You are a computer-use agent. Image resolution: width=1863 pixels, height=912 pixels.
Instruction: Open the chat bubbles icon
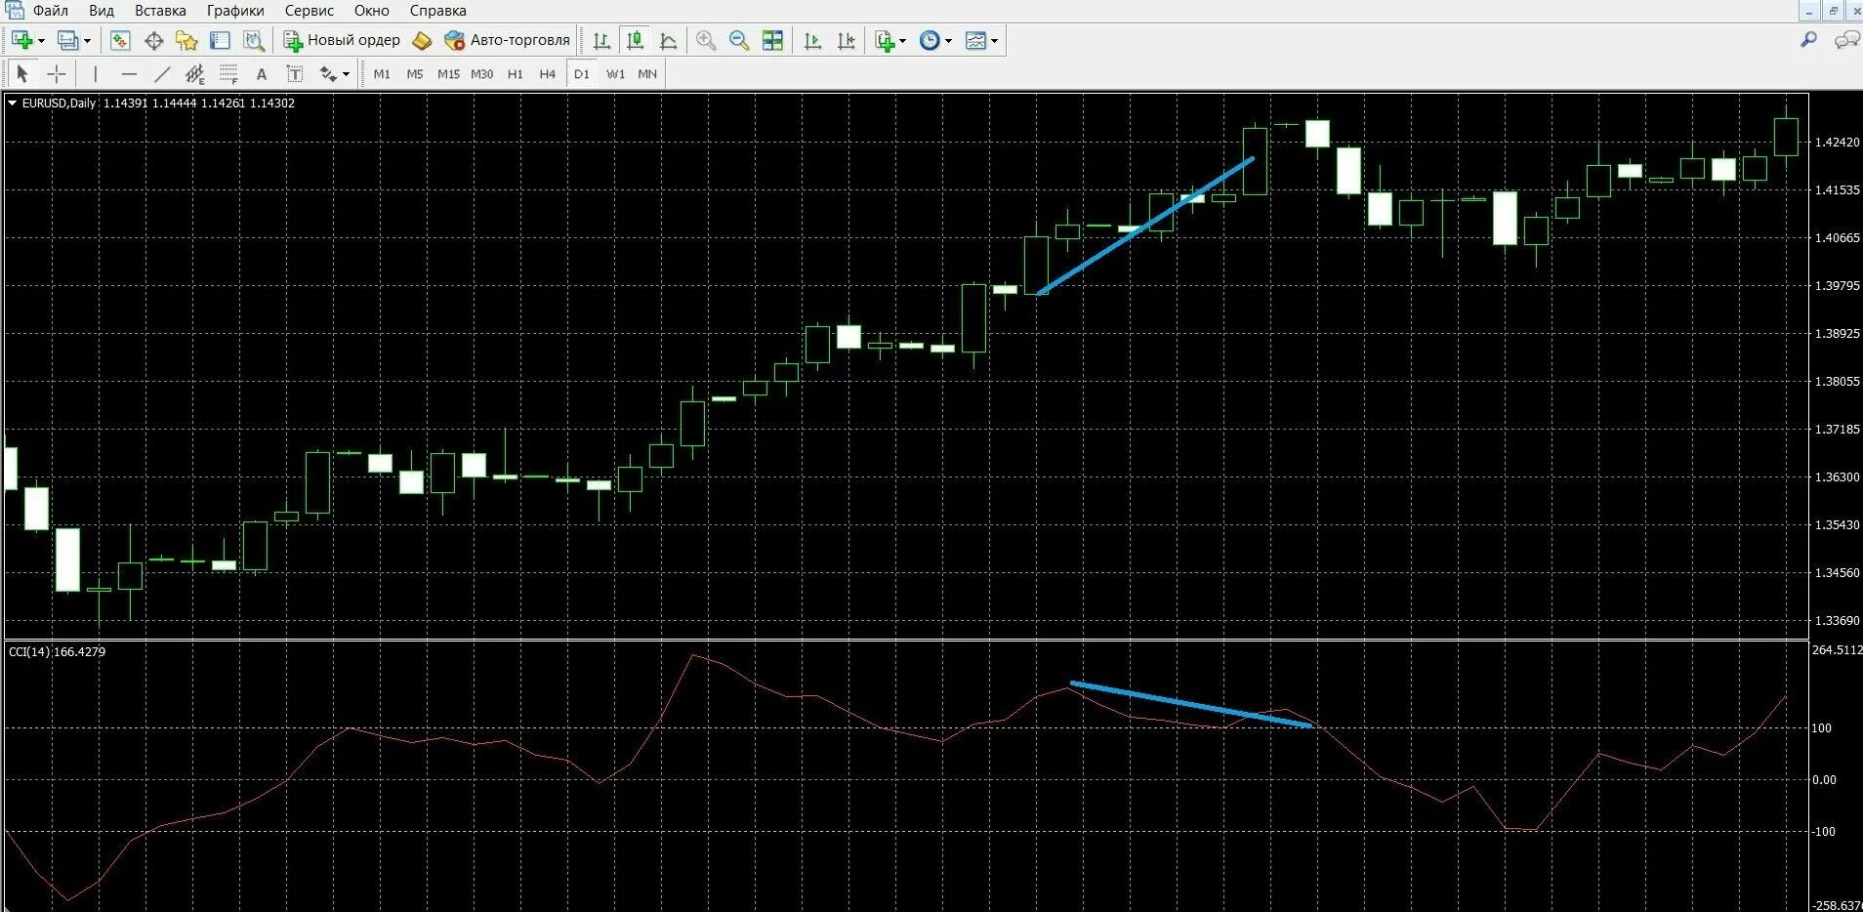[1846, 40]
